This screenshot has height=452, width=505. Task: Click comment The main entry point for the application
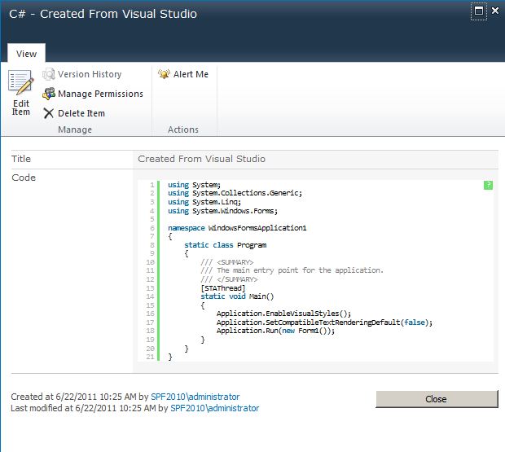[x=292, y=270]
